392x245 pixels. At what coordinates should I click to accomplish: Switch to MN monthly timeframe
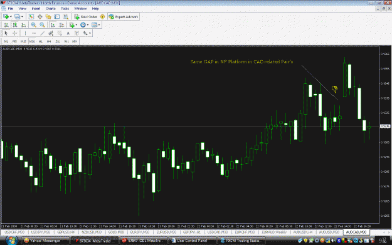75,41
